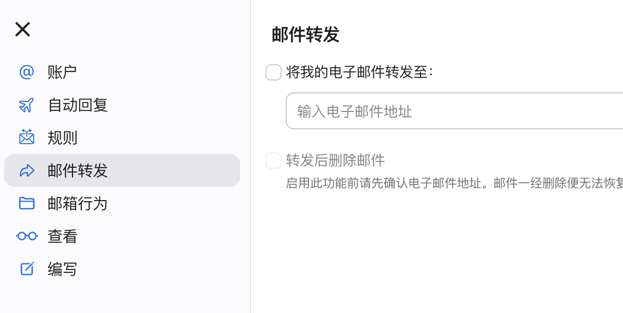
Task: Select the 规则 menu item
Action: (x=62, y=138)
